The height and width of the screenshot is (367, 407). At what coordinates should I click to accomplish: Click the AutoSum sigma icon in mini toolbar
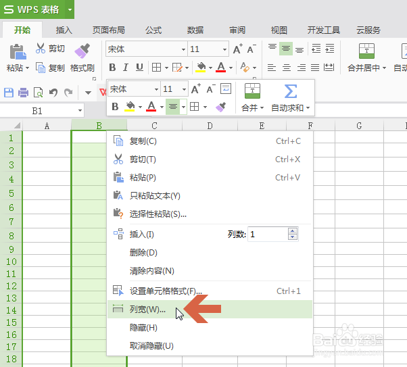290,91
